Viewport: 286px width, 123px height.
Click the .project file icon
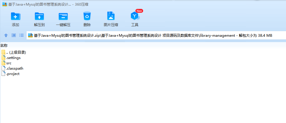click(3, 74)
